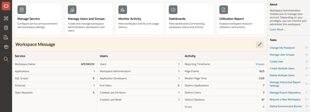Click the Manage Service database card icon
The height and width of the screenshot is (112, 310).
click(x=22, y=10)
